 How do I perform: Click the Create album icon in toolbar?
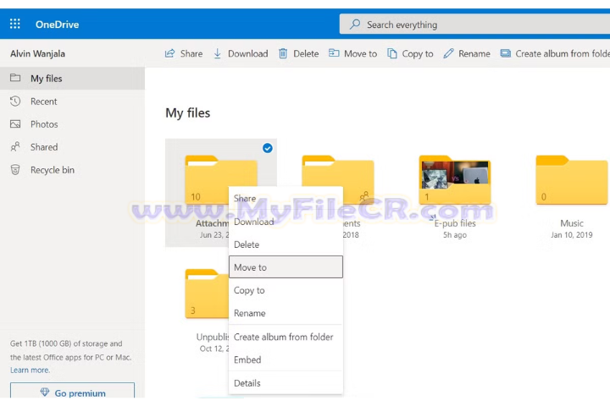pyautogui.click(x=505, y=53)
